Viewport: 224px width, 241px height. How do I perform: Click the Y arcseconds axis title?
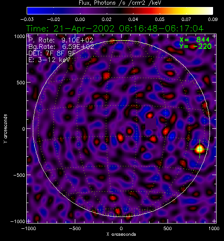point(5,129)
